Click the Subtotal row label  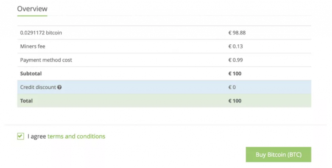point(31,73)
